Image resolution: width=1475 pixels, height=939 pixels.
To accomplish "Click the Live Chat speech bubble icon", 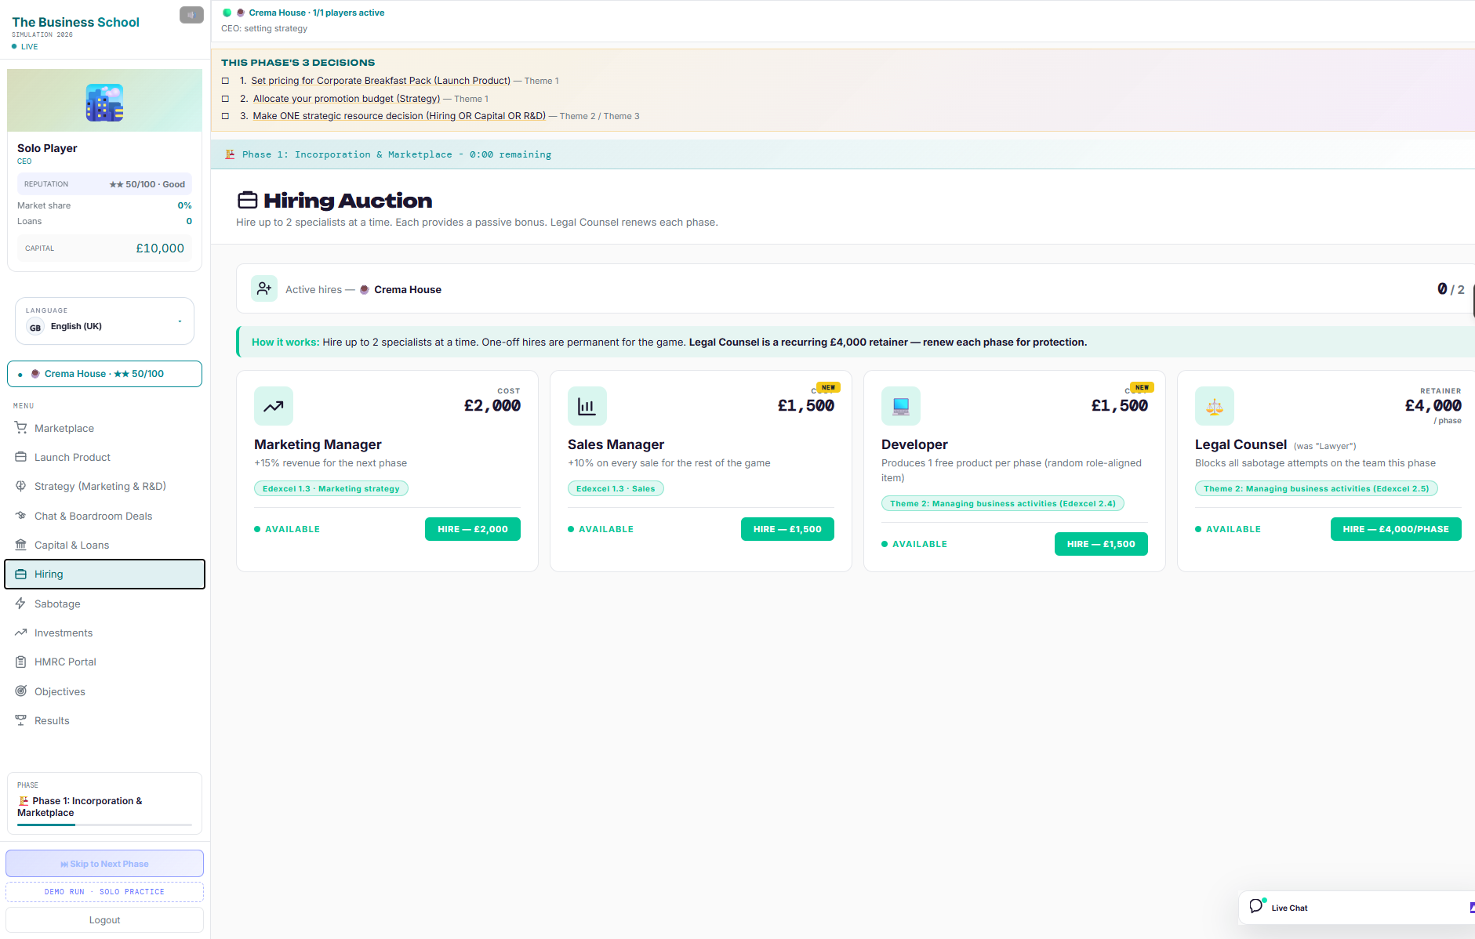I will [1256, 906].
